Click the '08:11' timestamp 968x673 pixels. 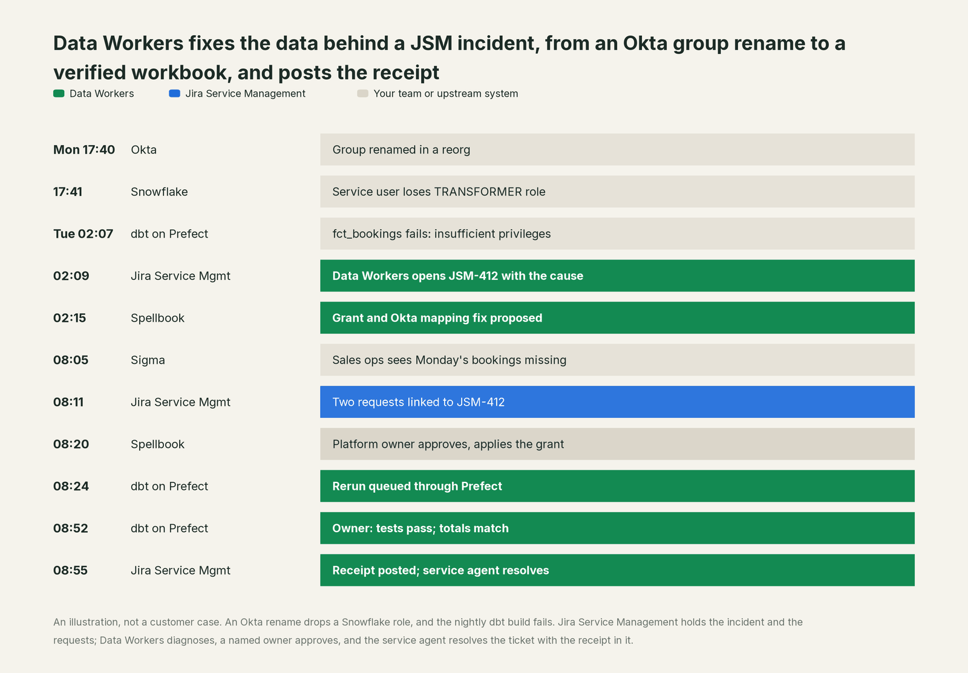[68, 402]
